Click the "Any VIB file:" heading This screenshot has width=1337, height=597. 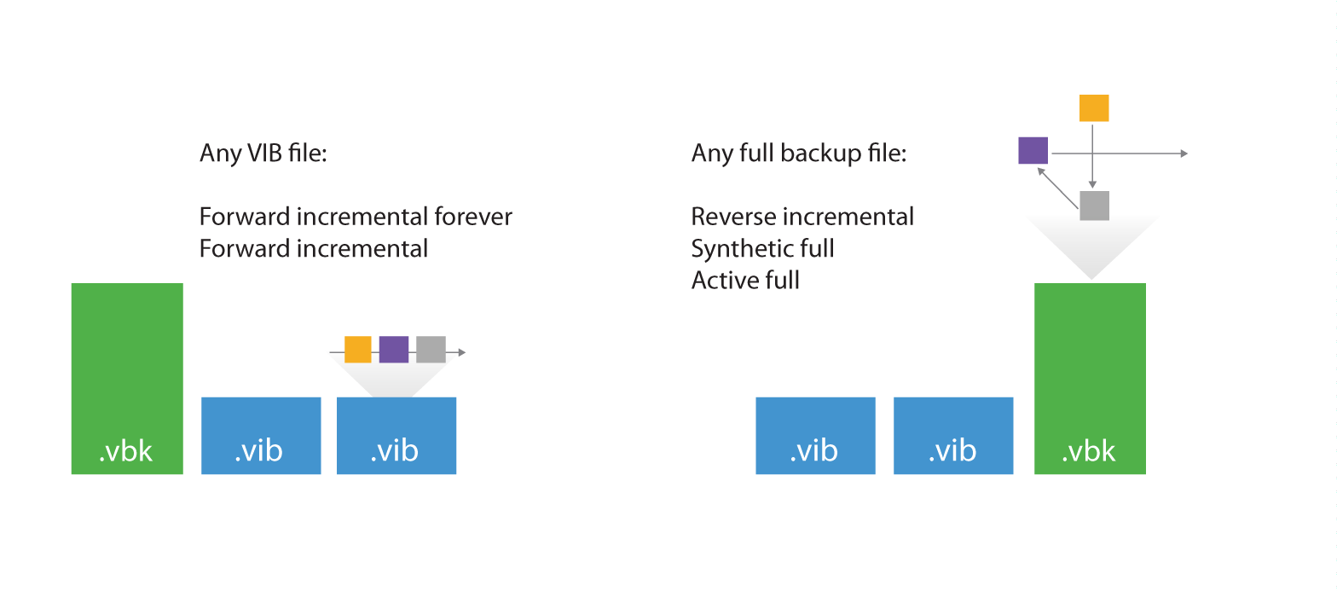pyautogui.click(x=263, y=154)
